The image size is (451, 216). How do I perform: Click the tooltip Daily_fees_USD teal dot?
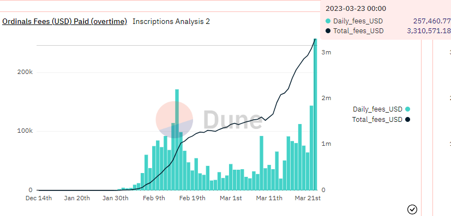(x=328, y=21)
